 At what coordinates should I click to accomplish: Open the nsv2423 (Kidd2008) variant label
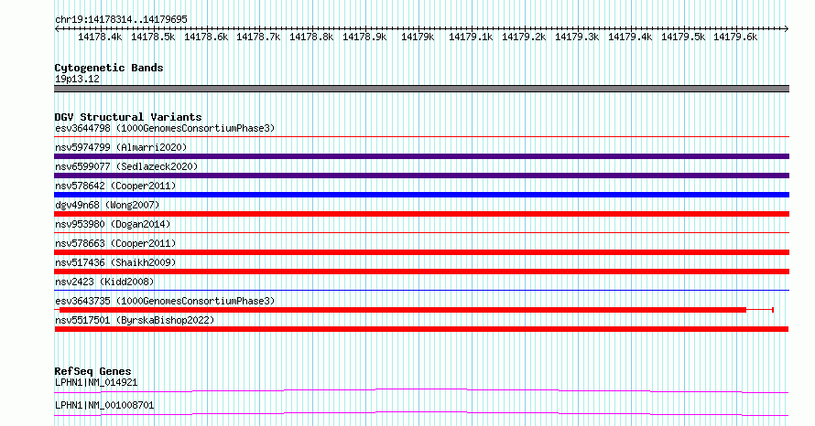104,282
